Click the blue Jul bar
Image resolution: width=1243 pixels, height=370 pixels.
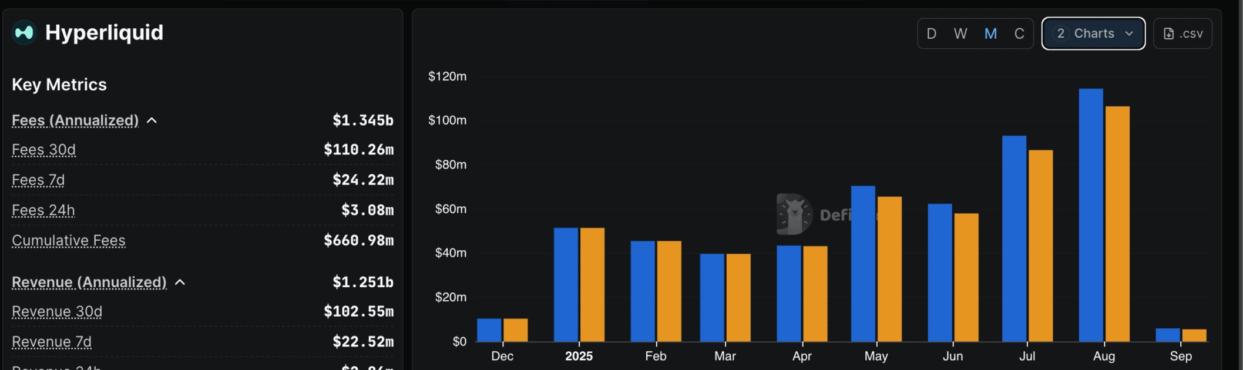click(x=1014, y=238)
